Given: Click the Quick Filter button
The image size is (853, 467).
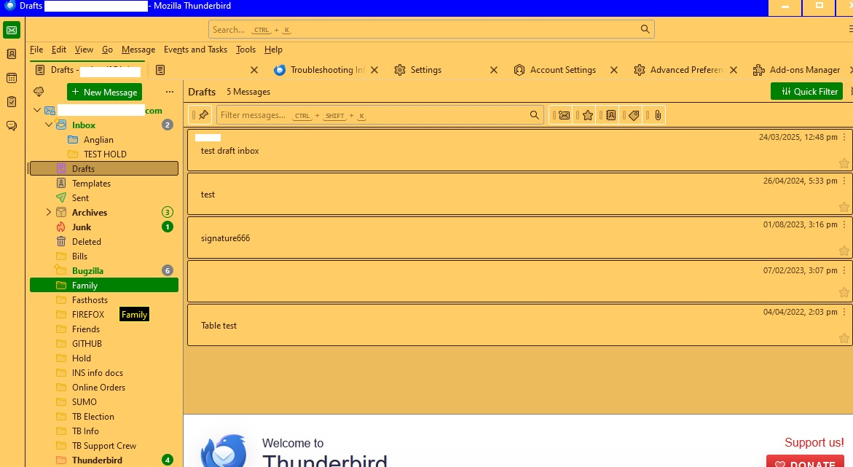Looking at the screenshot, I should [x=807, y=92].
